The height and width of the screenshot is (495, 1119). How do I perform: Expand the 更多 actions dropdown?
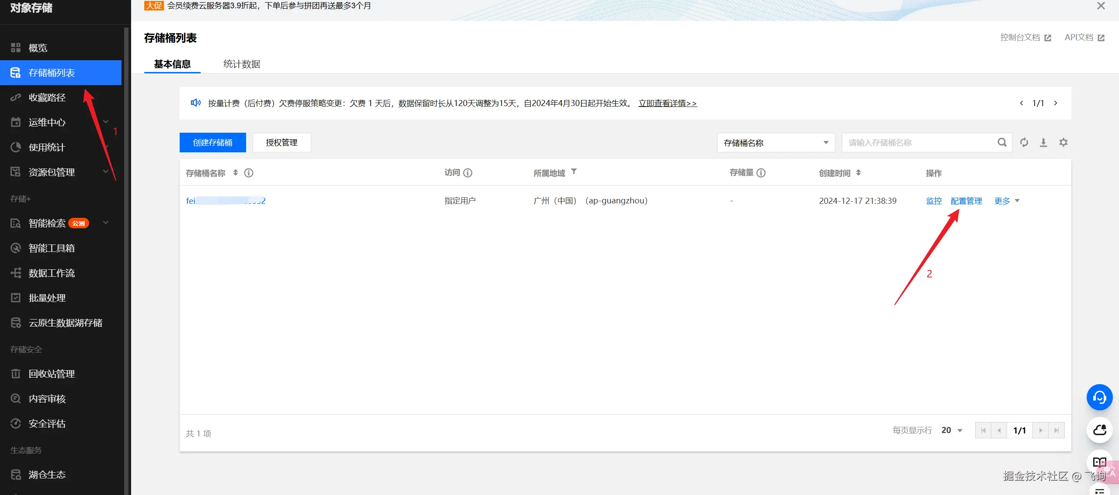[1007, 201]
